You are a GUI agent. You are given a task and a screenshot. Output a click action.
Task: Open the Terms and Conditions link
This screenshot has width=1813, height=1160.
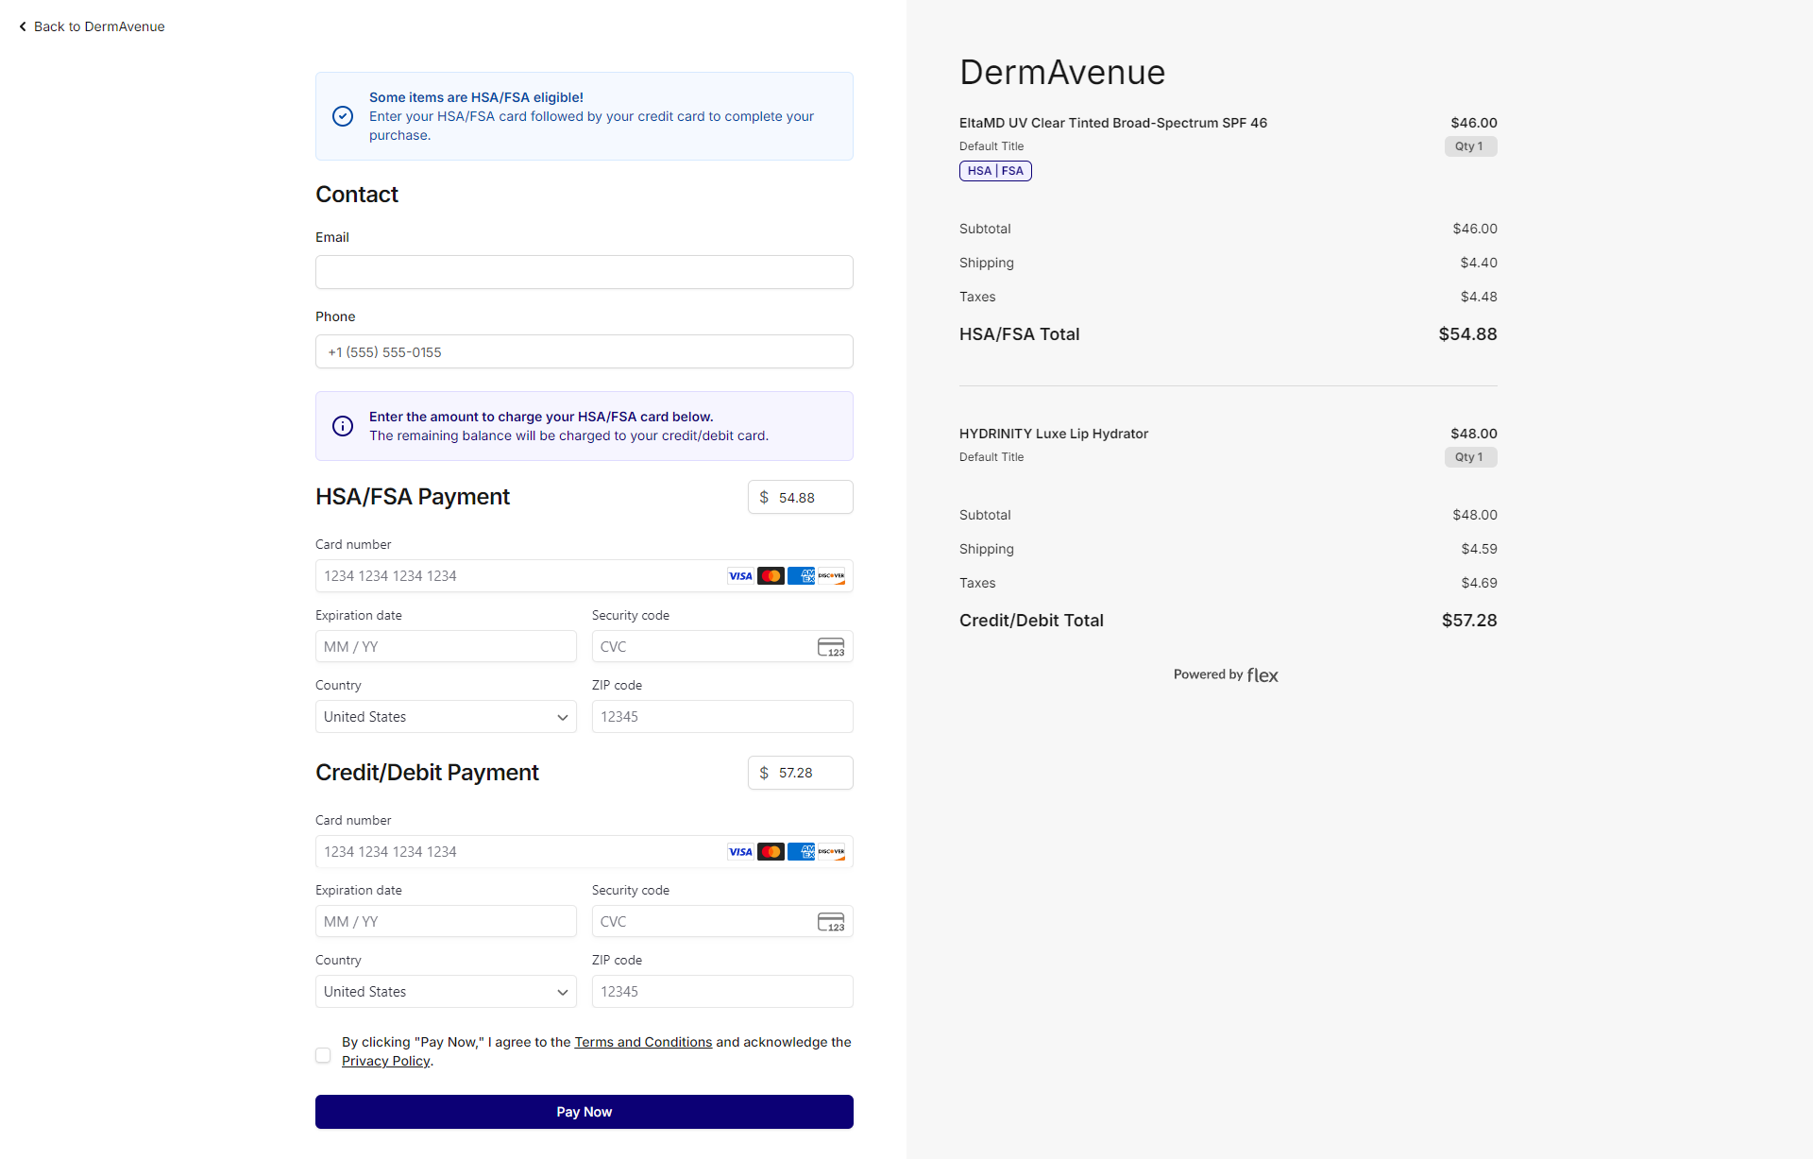point(643,1042)
